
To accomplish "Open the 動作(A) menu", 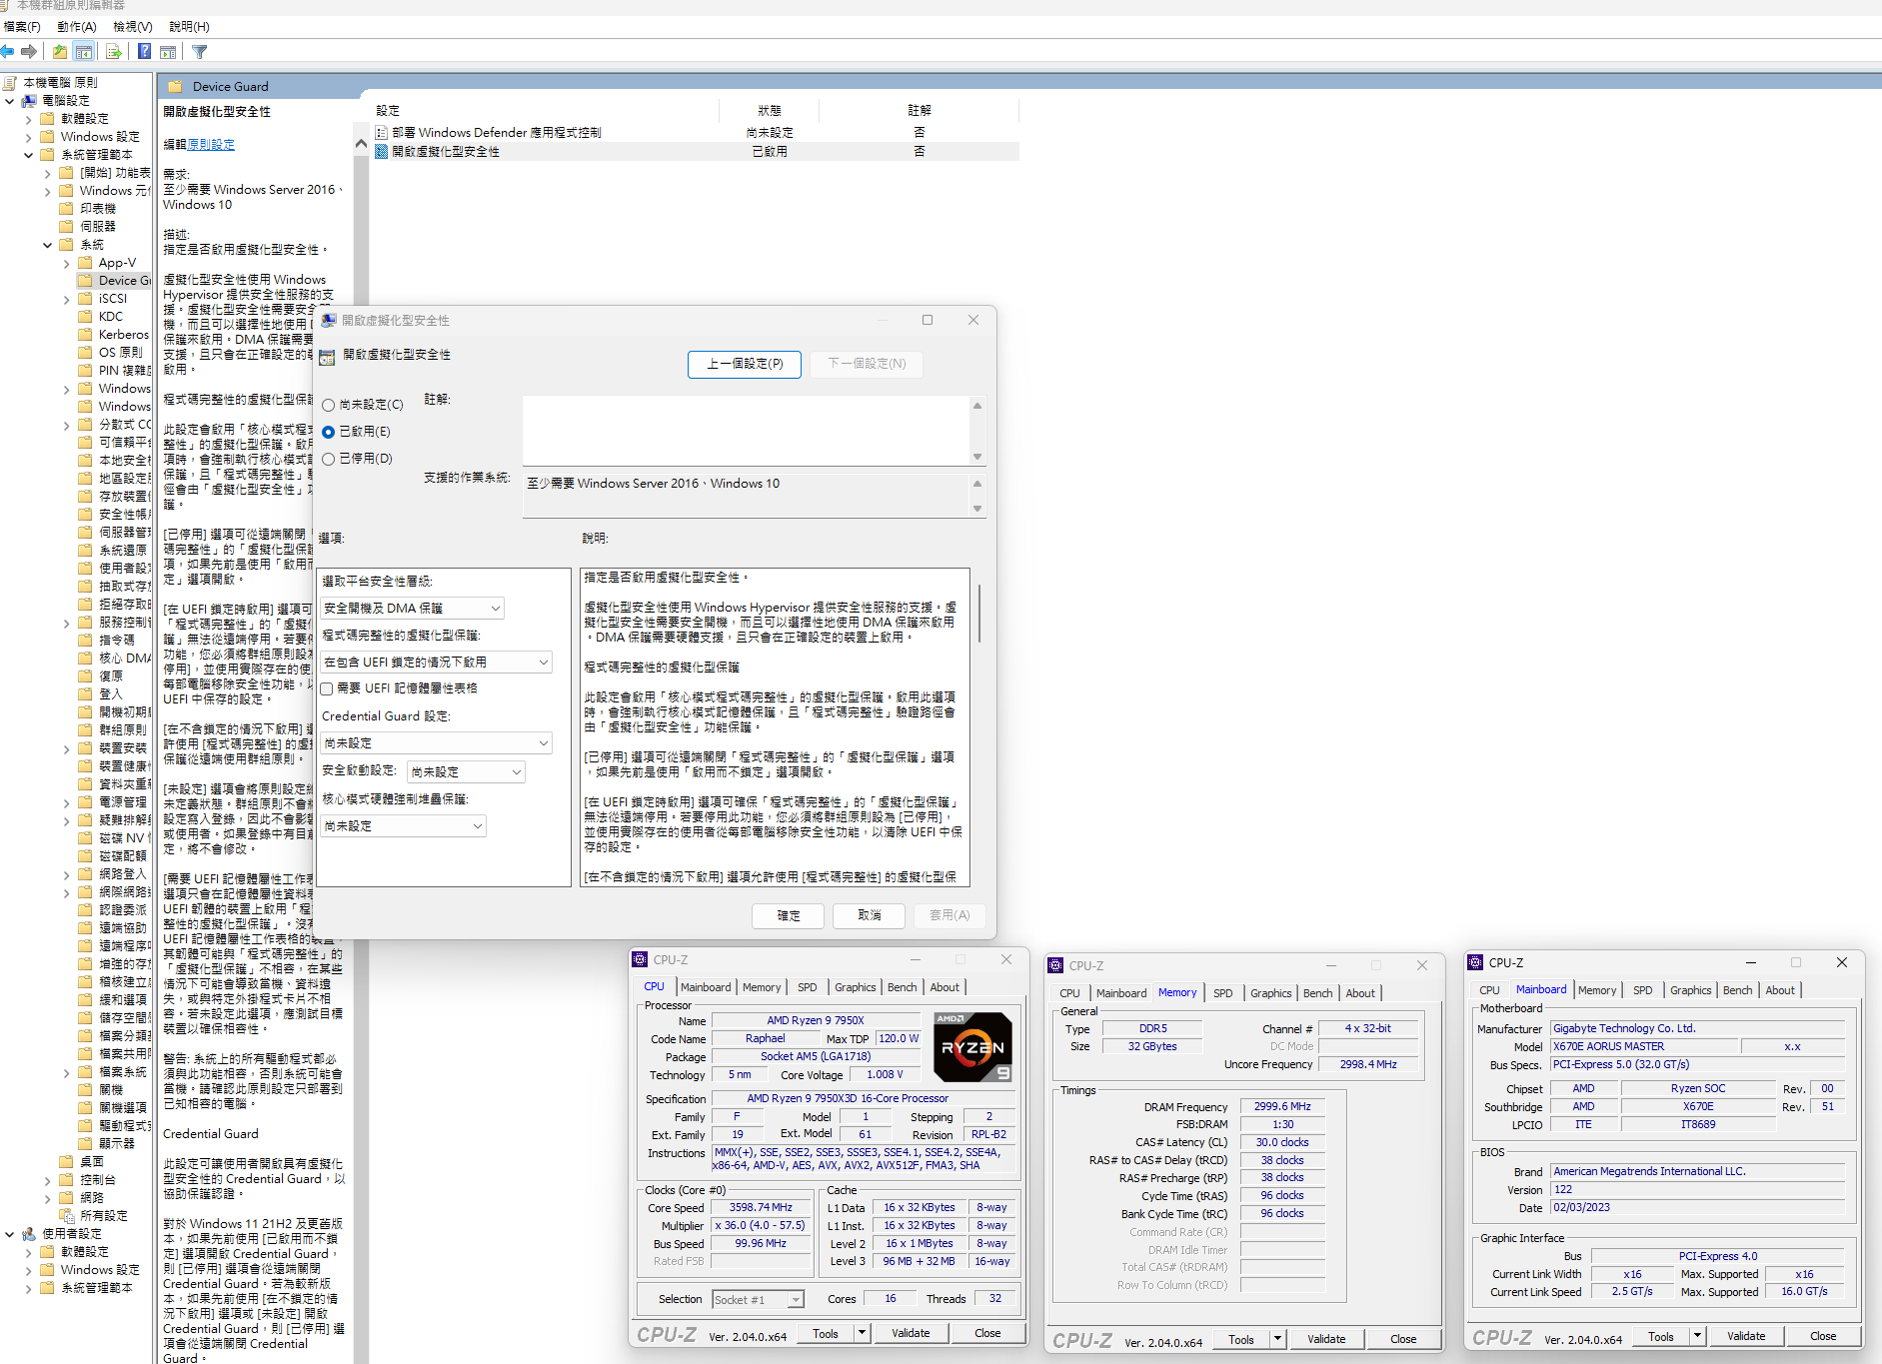I will click(77, 27).
